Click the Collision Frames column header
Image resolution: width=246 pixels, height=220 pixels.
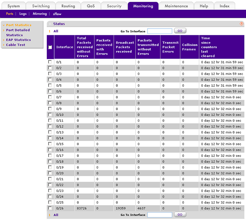click(x=190, y=47)
